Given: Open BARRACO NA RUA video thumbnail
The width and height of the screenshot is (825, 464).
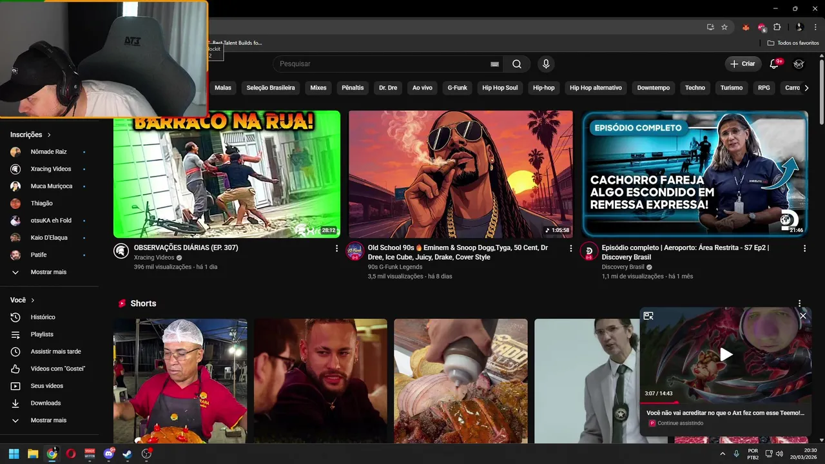Looking at the screenshot, I should [x=227, y=174].
